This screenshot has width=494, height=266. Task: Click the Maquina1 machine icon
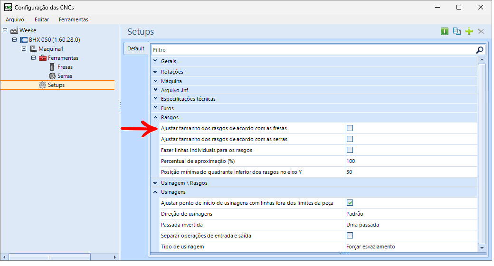click(33, 49)
